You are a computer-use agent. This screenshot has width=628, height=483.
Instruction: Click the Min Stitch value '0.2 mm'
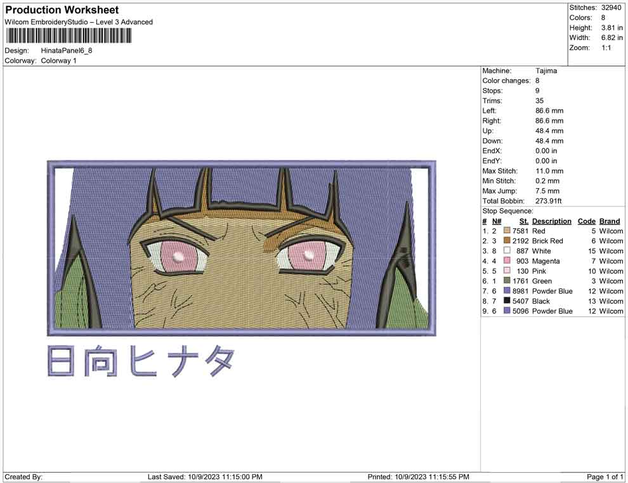click(547, 181)
